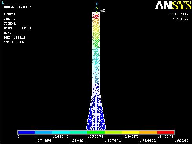
Task: Select the orange legend color band
Action: [x=148, y=133]
